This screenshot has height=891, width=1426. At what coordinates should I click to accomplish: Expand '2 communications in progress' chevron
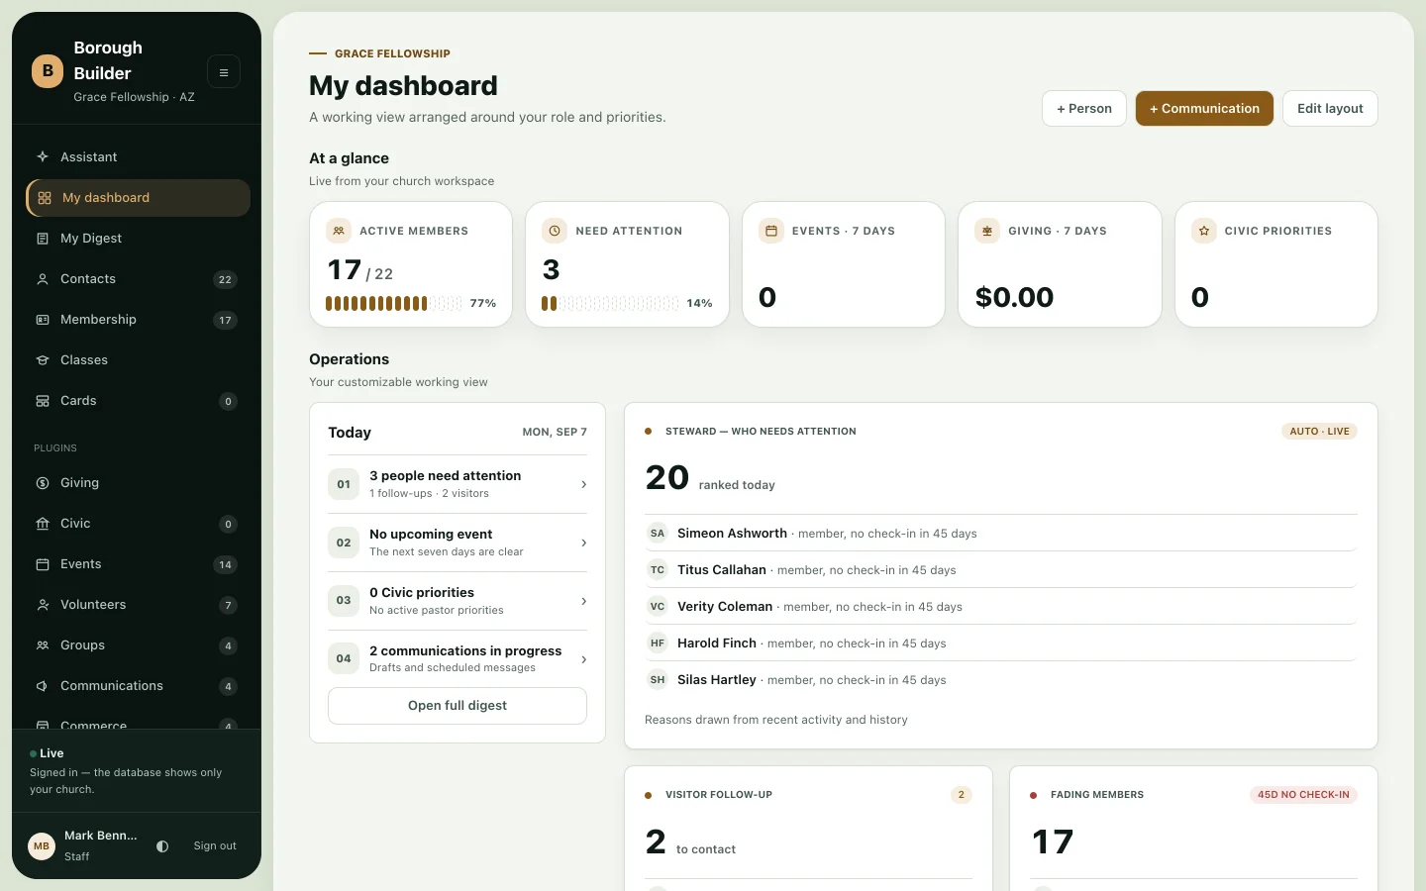pos(584,659)
